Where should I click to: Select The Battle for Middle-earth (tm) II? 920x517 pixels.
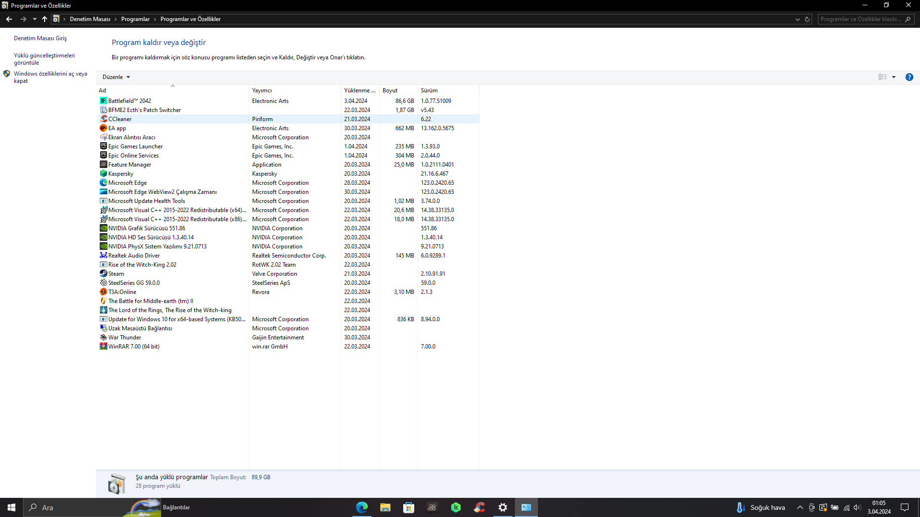288,301
